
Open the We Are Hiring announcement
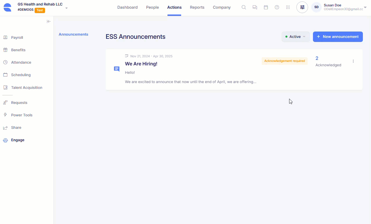(141, 64)
